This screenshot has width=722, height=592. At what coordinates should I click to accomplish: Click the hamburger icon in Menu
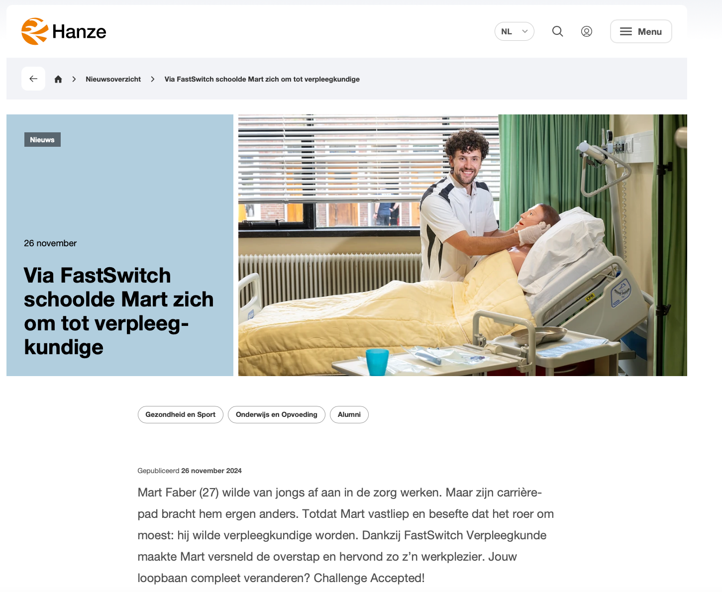[x=626, y=31]
